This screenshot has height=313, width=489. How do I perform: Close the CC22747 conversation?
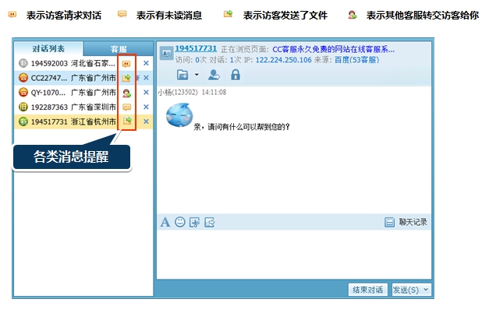(x=146, y=78)
